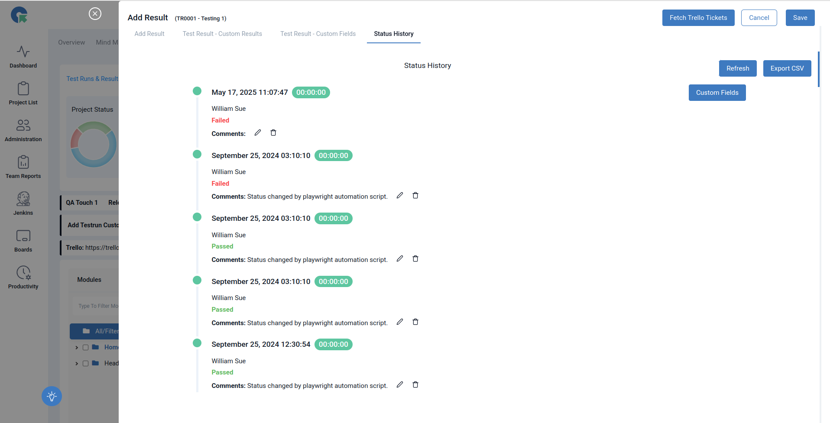
Task: Switch to Test Result - Custom Results tab
Action: (x=222, y=34)
